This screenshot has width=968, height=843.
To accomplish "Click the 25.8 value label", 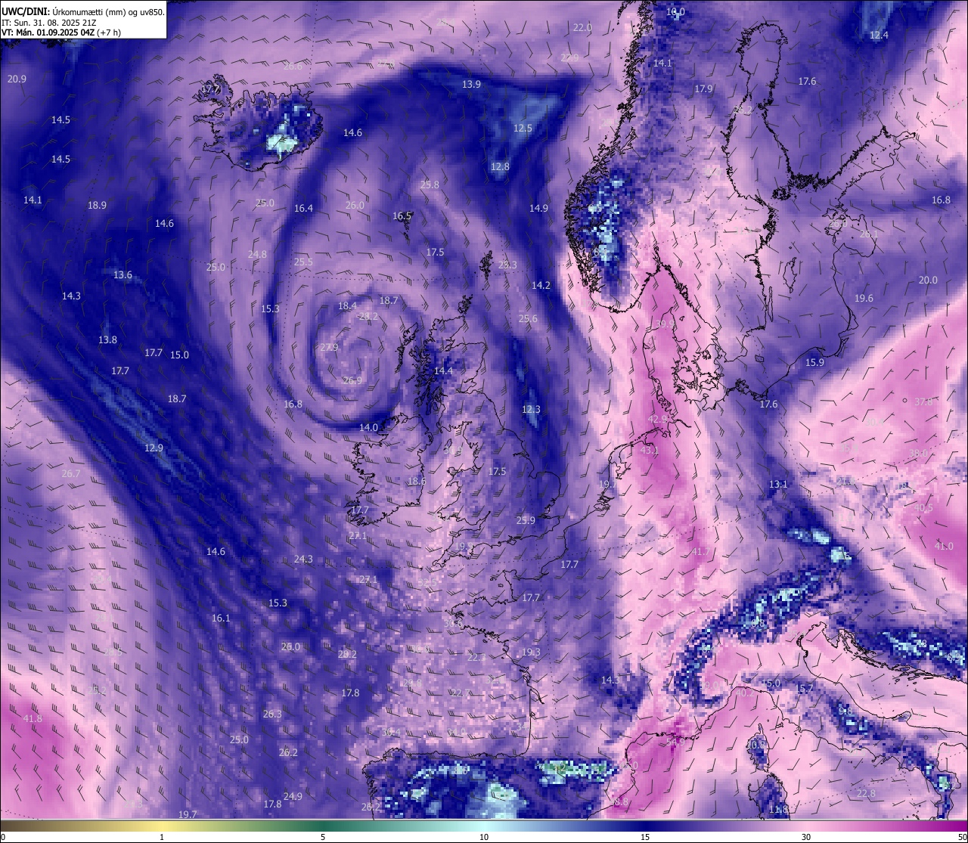I will 430,184.
